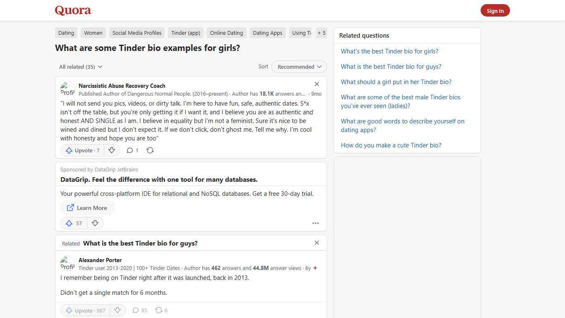Switch to the Online Dating topic

[226, 33]
